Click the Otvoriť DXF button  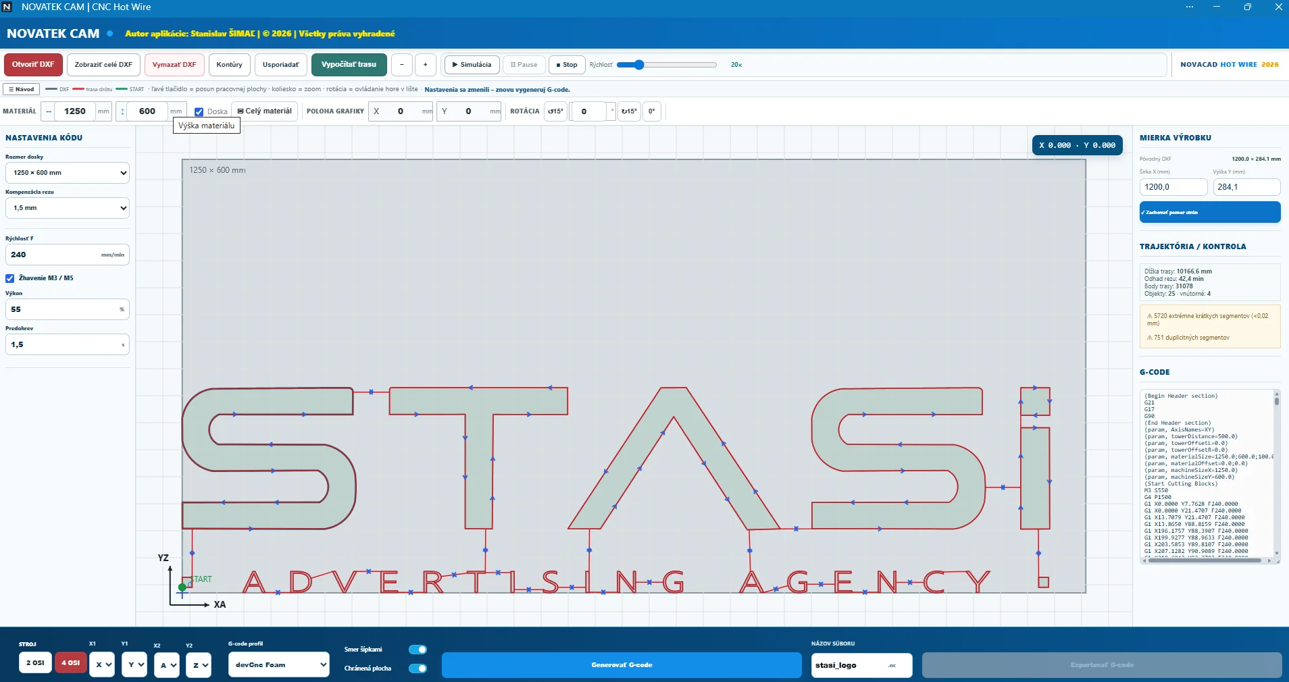click(x=33, y=65)
